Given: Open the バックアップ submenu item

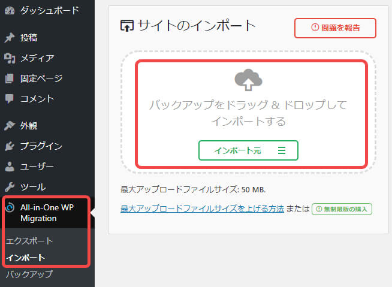Looking at the screenshot, I should pyautogui.click(x=29, y=274).
